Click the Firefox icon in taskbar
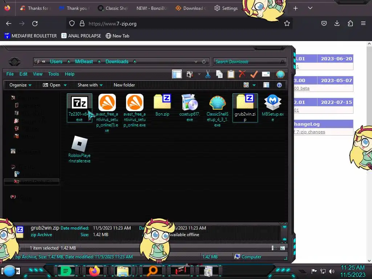Viewport: 372px width, 279px height. 94,271
